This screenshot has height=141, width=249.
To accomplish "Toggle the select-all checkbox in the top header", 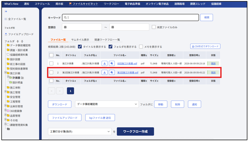I will click(51, 55).
